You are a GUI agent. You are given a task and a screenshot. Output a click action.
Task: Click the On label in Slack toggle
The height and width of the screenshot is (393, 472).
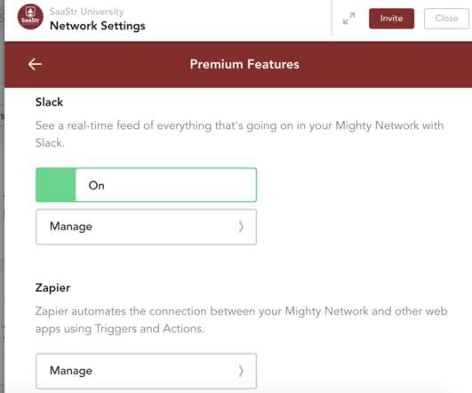(x=96, y=186)
